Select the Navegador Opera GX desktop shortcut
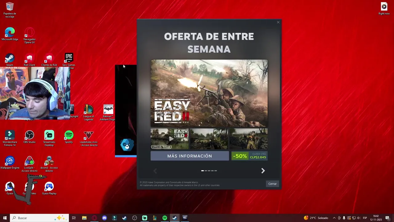The height and width of the screenshot is (222, 394). (x=30, y=35)
